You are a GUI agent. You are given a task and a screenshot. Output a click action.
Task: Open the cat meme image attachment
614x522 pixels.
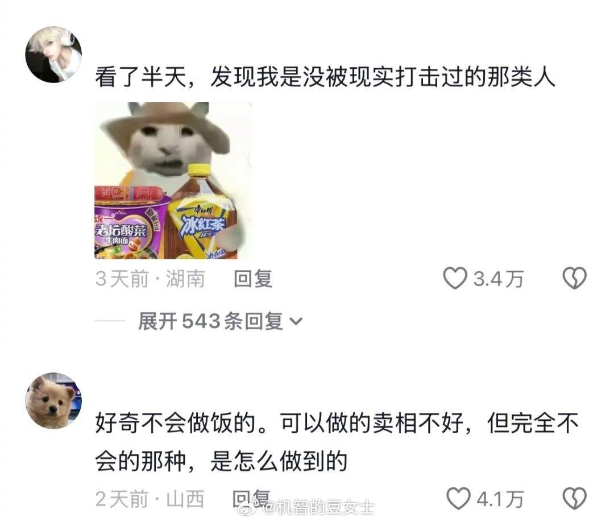click(173, 180)
